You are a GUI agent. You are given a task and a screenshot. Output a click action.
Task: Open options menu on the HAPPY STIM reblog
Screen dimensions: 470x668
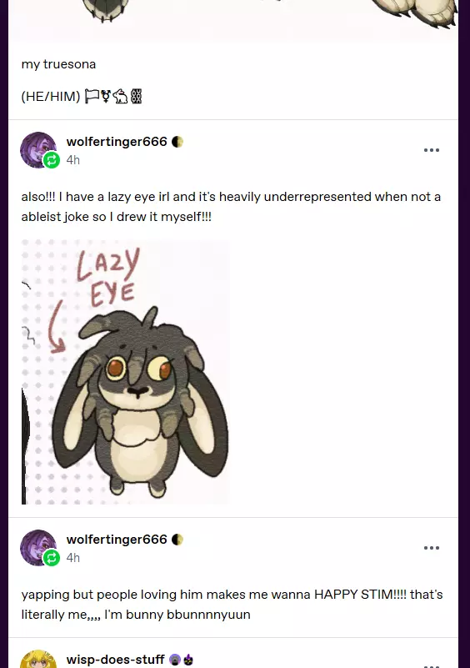[x=432, y=548]
